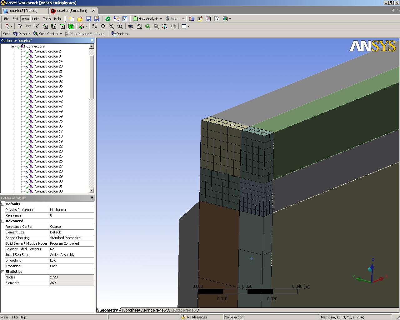Pin the Outline panel
The width and height of the screenshot is (400, 320).
coord(92,41)
